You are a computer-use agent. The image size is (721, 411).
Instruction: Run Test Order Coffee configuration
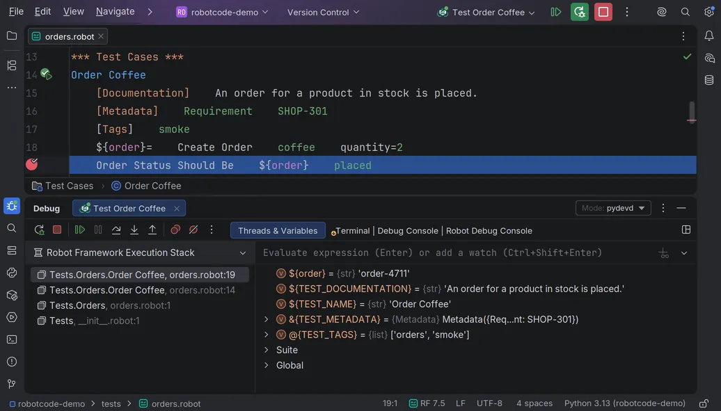[556, 12]
